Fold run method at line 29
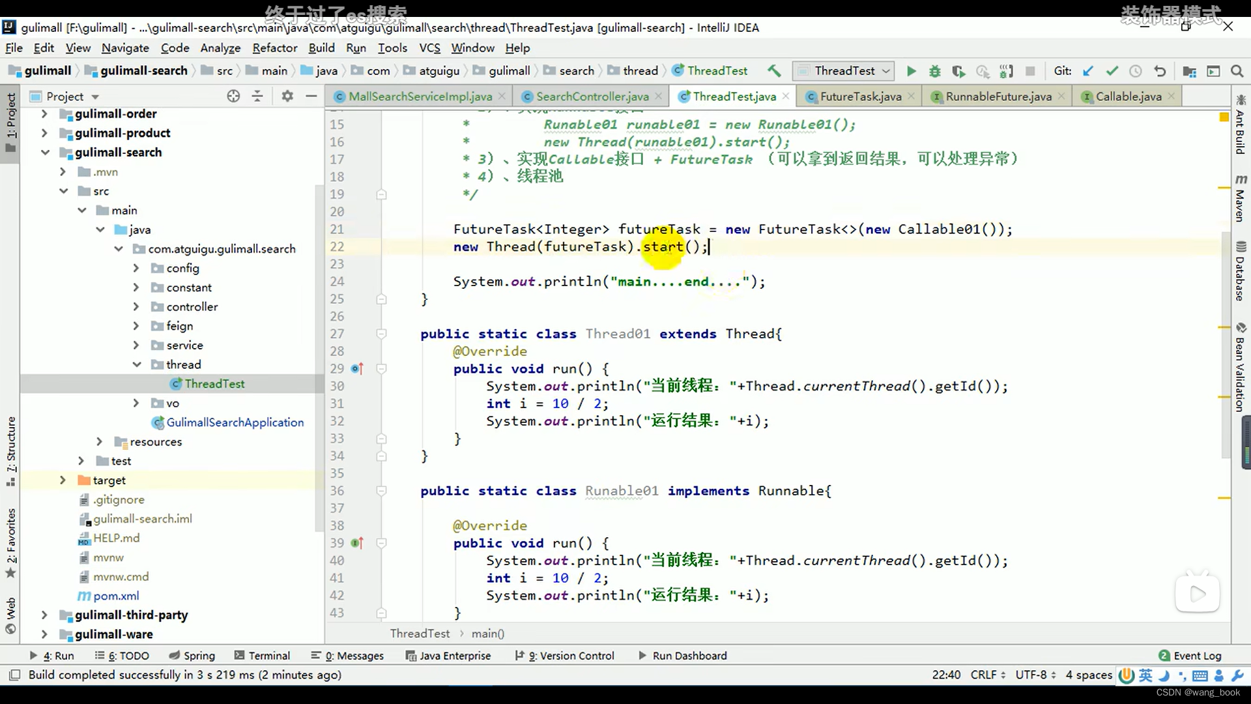Viewport: 1251px width, 704px height. coord(382,369)
